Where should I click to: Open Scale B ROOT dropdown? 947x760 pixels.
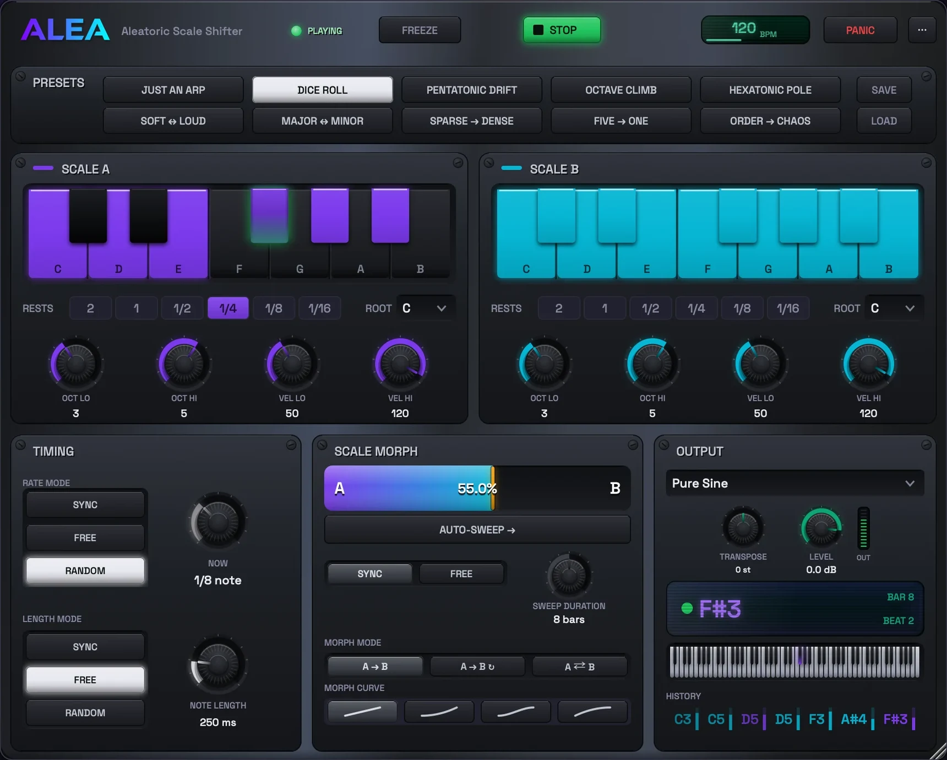tap(894, 308)
